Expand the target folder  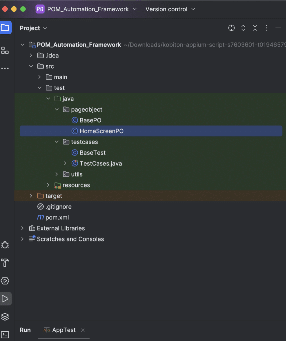coord(31,196)
